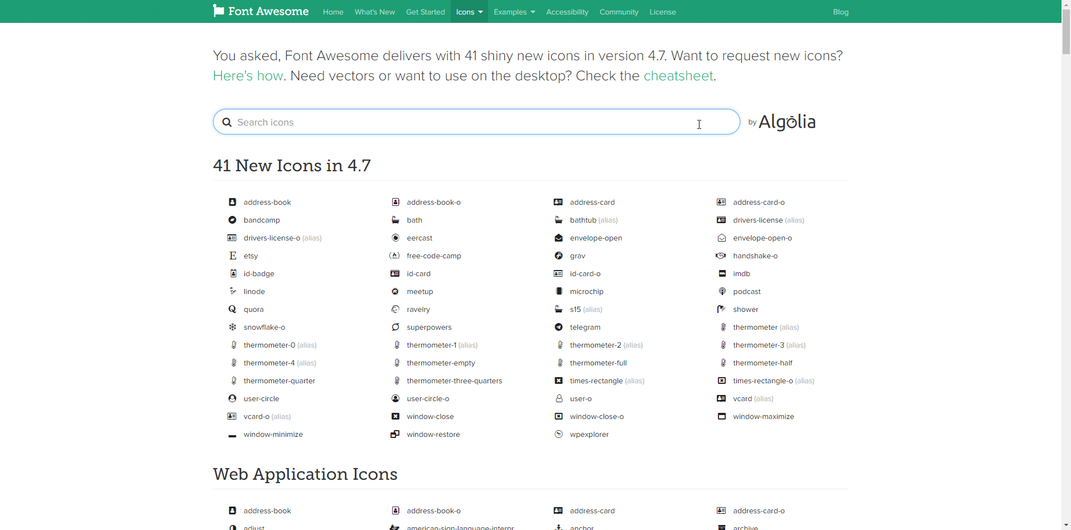Open the Accessibility menu item

[x=567, y=12]
